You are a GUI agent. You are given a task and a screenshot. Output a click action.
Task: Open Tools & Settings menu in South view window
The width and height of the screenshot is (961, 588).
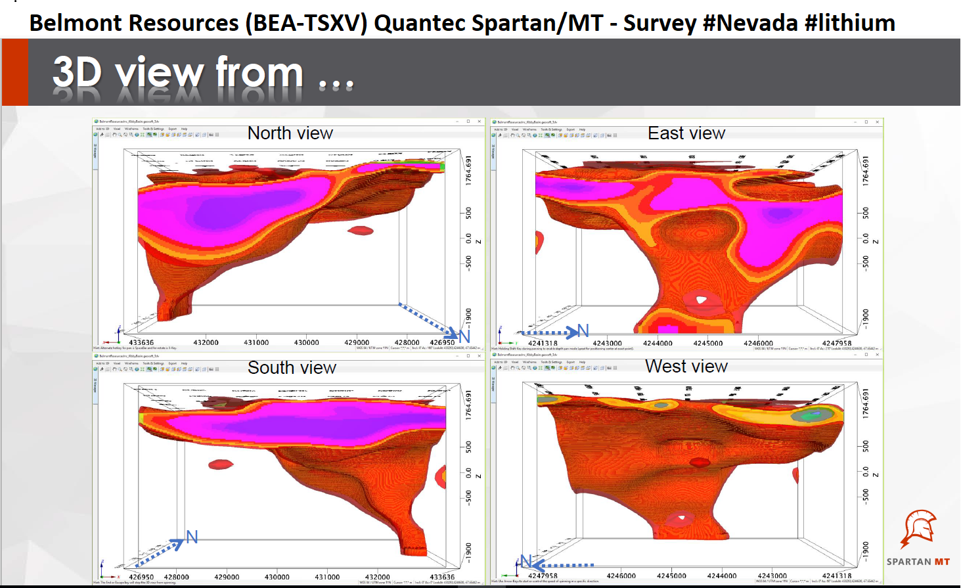[x=153, y=363]
